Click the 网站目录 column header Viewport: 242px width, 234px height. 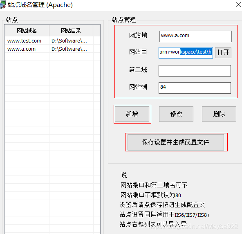coord(71,31)
